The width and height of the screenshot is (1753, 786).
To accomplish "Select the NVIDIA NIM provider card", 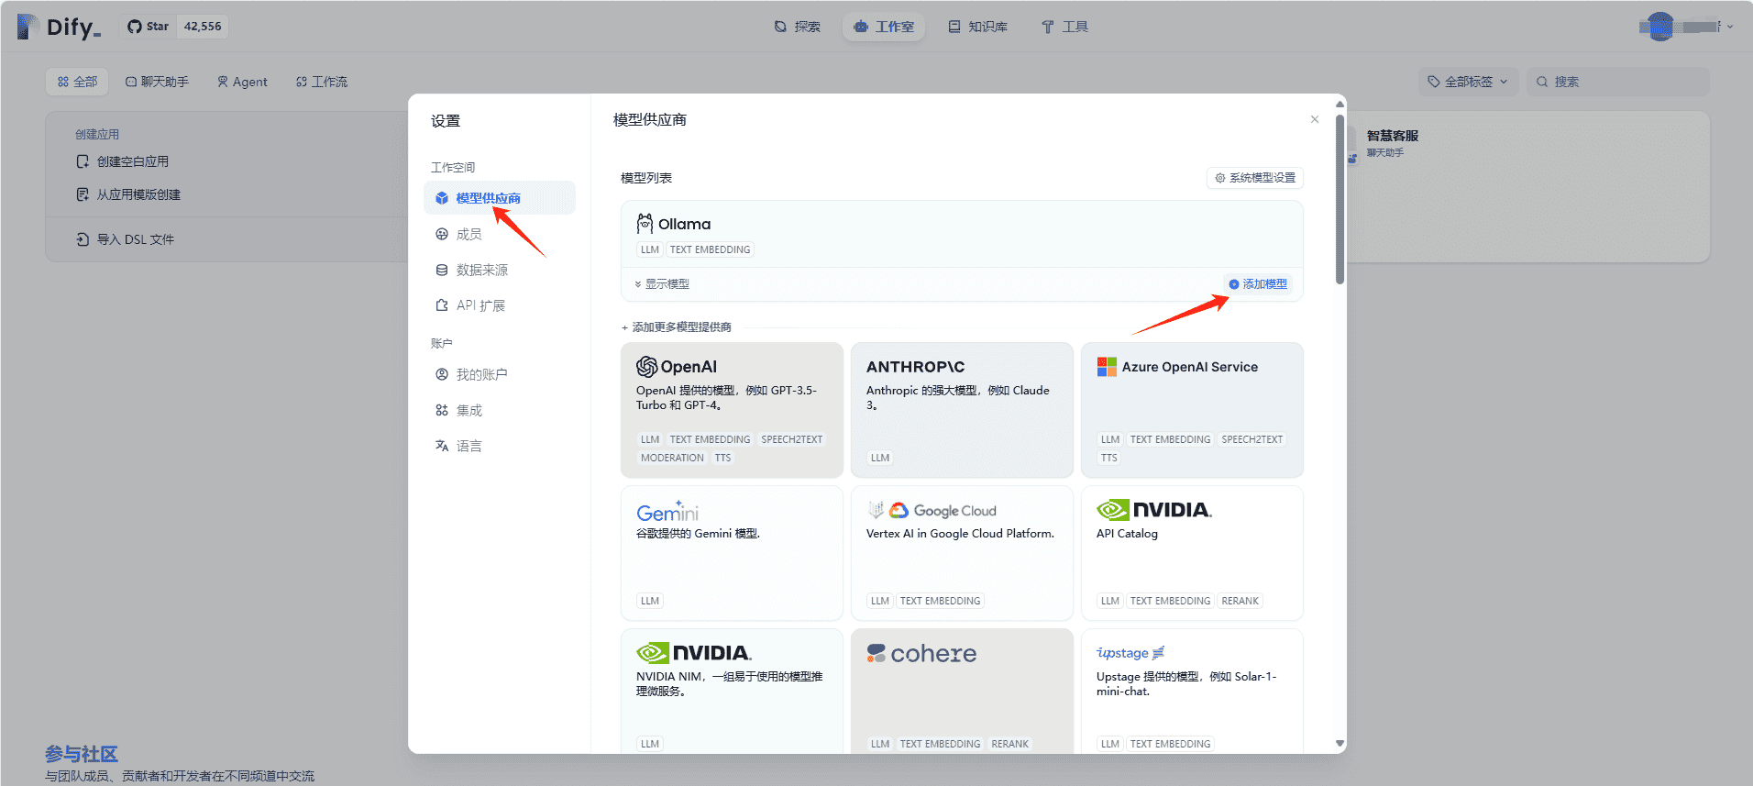I will tap(732, 691).
